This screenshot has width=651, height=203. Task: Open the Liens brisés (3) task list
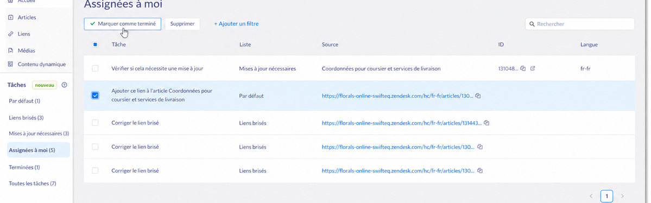[26, 117]
